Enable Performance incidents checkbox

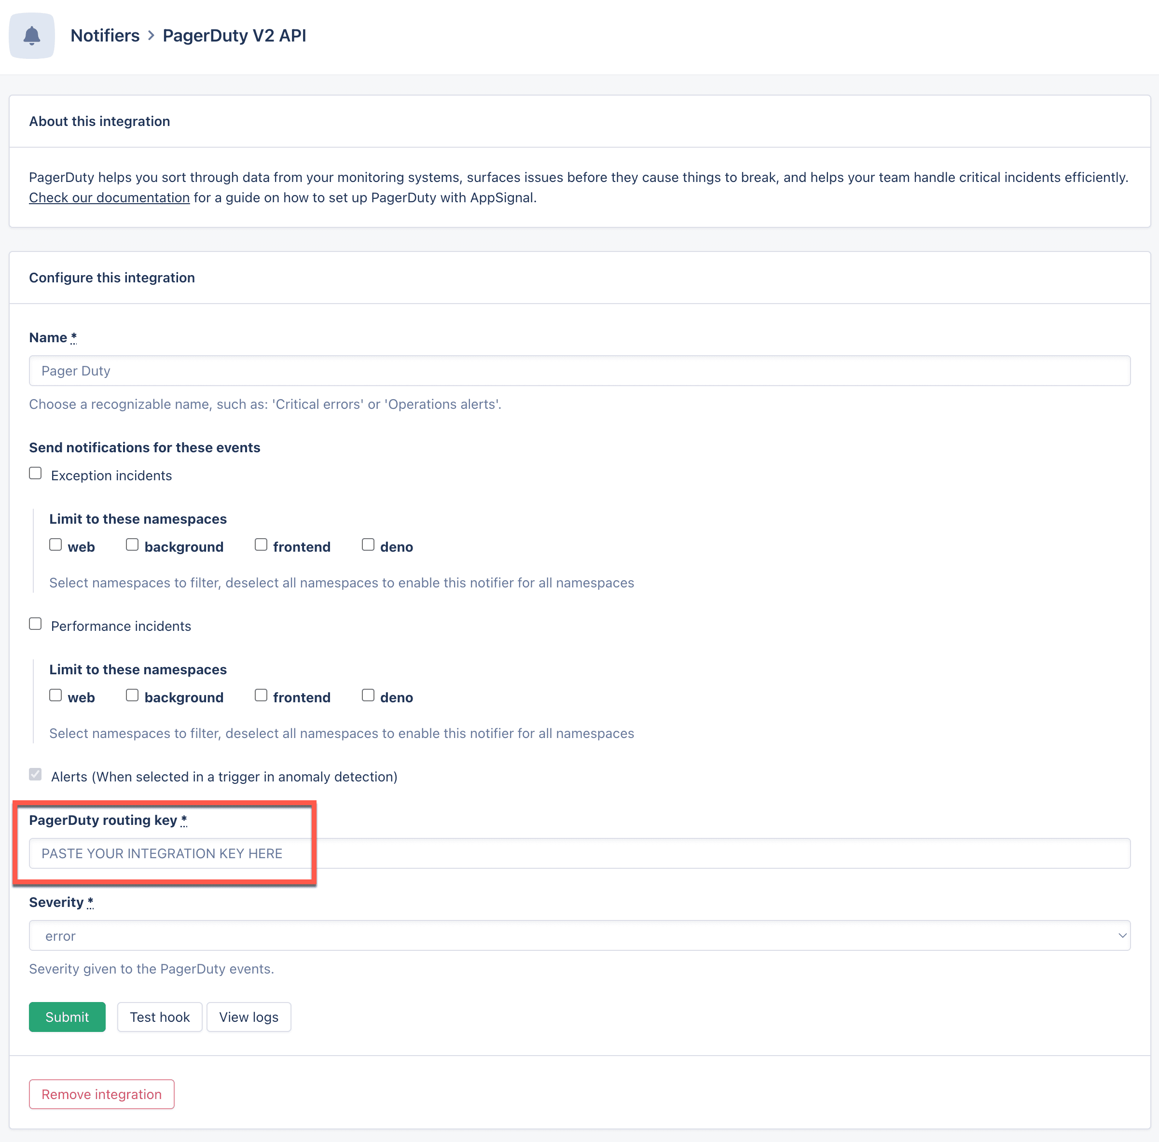(35, 625)
